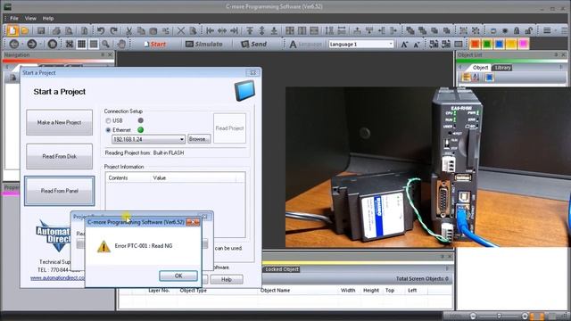Click the Simulate toolbar button

coord(204,44)
